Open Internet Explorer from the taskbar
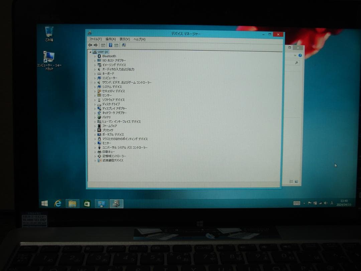 [58, 203]
